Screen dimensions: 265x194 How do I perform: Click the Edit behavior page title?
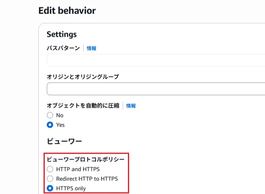pyautogui.click(x=67, y=11)
